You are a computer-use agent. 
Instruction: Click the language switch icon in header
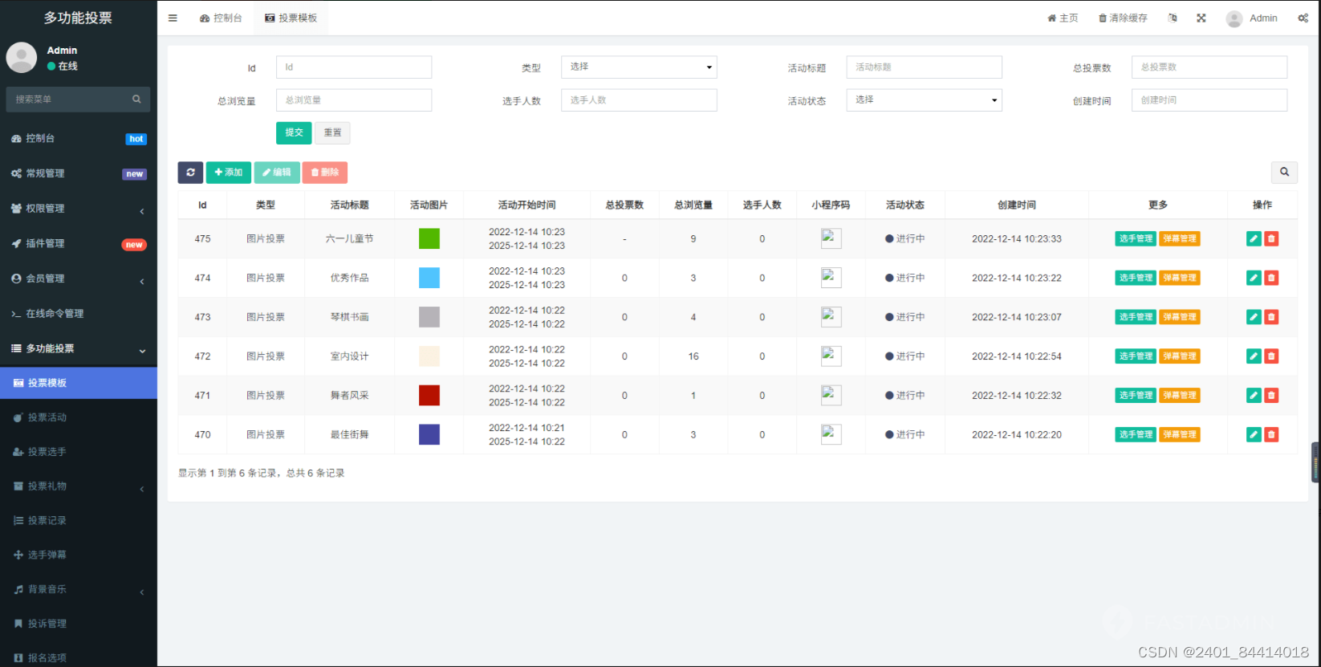click(1173, 18)
